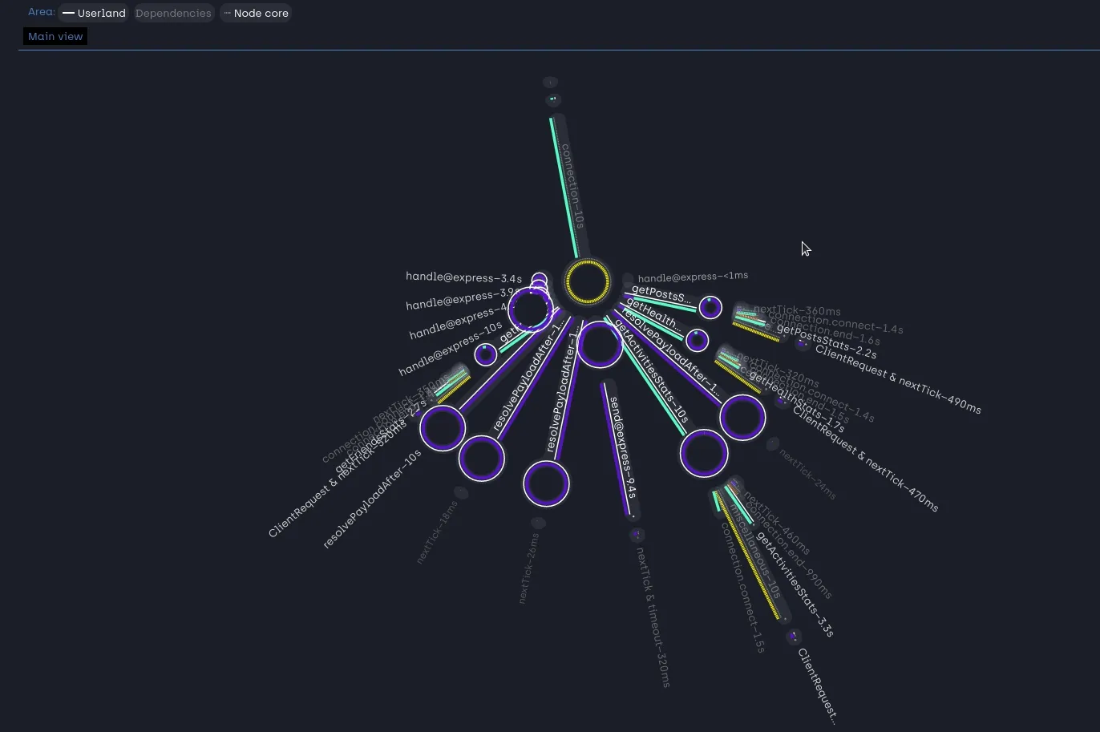Click the large yellow central bubble

(588, 282)
